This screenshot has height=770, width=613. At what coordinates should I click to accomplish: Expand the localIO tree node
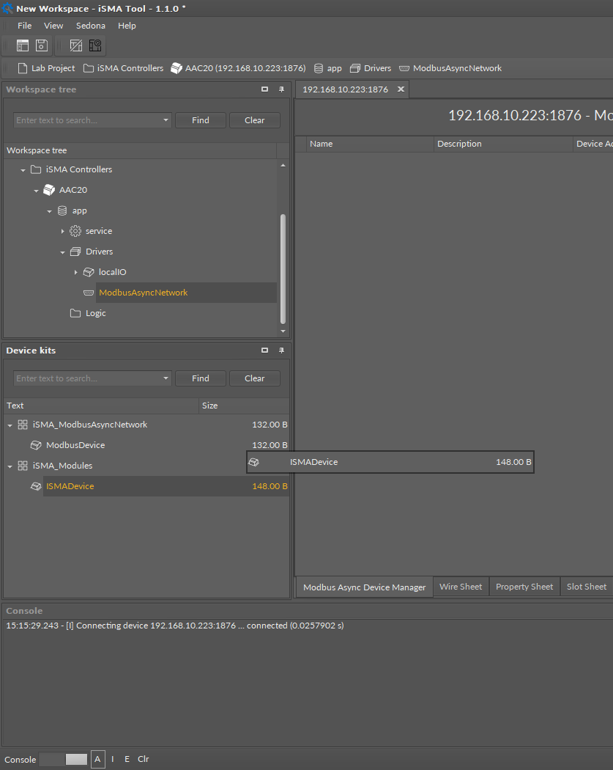click(75, 272)
